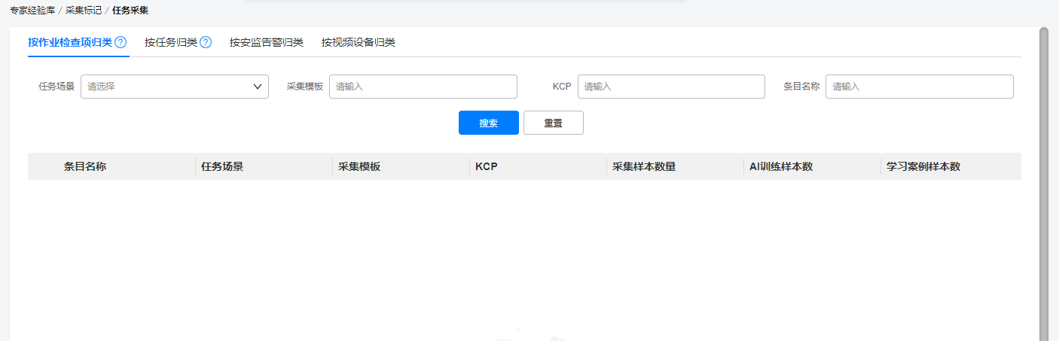This screenshot has width=1059, height=341.
Task: Click the blue 搜索 button
Action: point(489,123)
